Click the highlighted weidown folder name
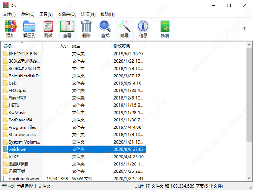253x190 pixels. 18,149
